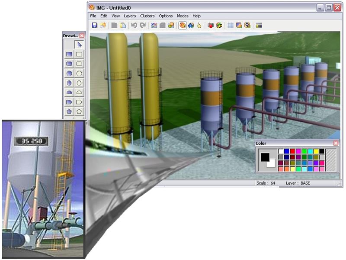Click the XY coordinates toolbar icon
346x260 pixels.
pos(154,26)
